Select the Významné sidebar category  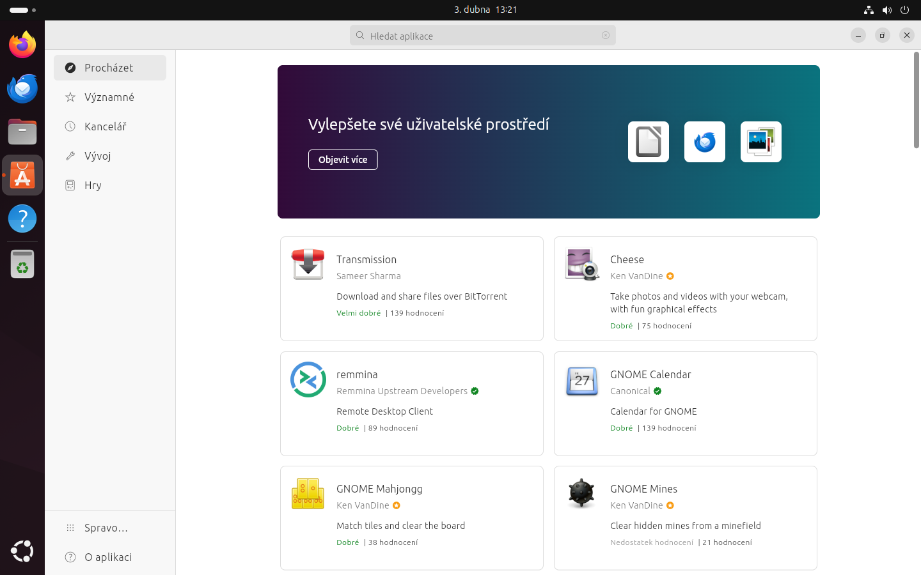(x=109, y=97)
